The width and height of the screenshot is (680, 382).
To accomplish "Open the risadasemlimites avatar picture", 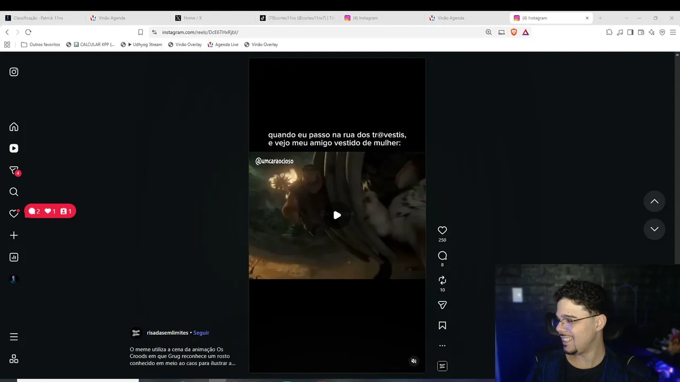I will [x=136, y=333].
